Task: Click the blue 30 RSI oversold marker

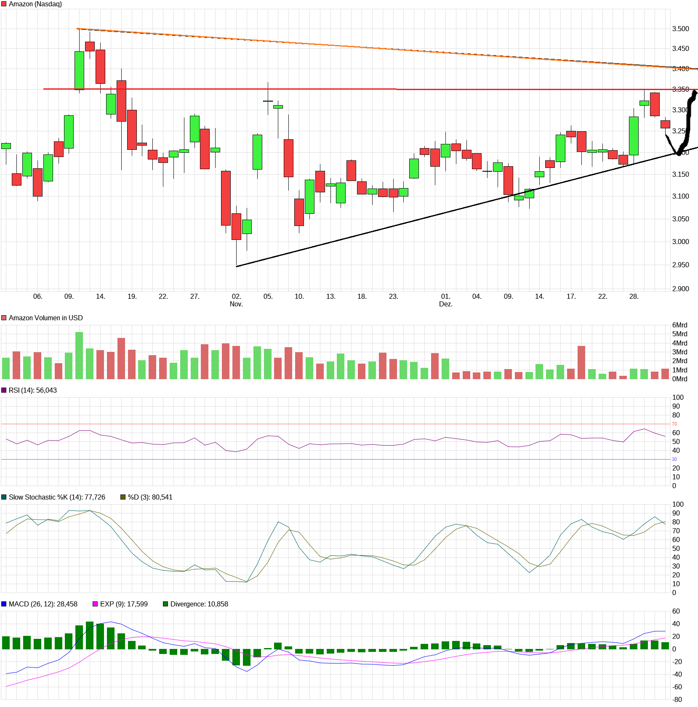Action: [674, 459]
